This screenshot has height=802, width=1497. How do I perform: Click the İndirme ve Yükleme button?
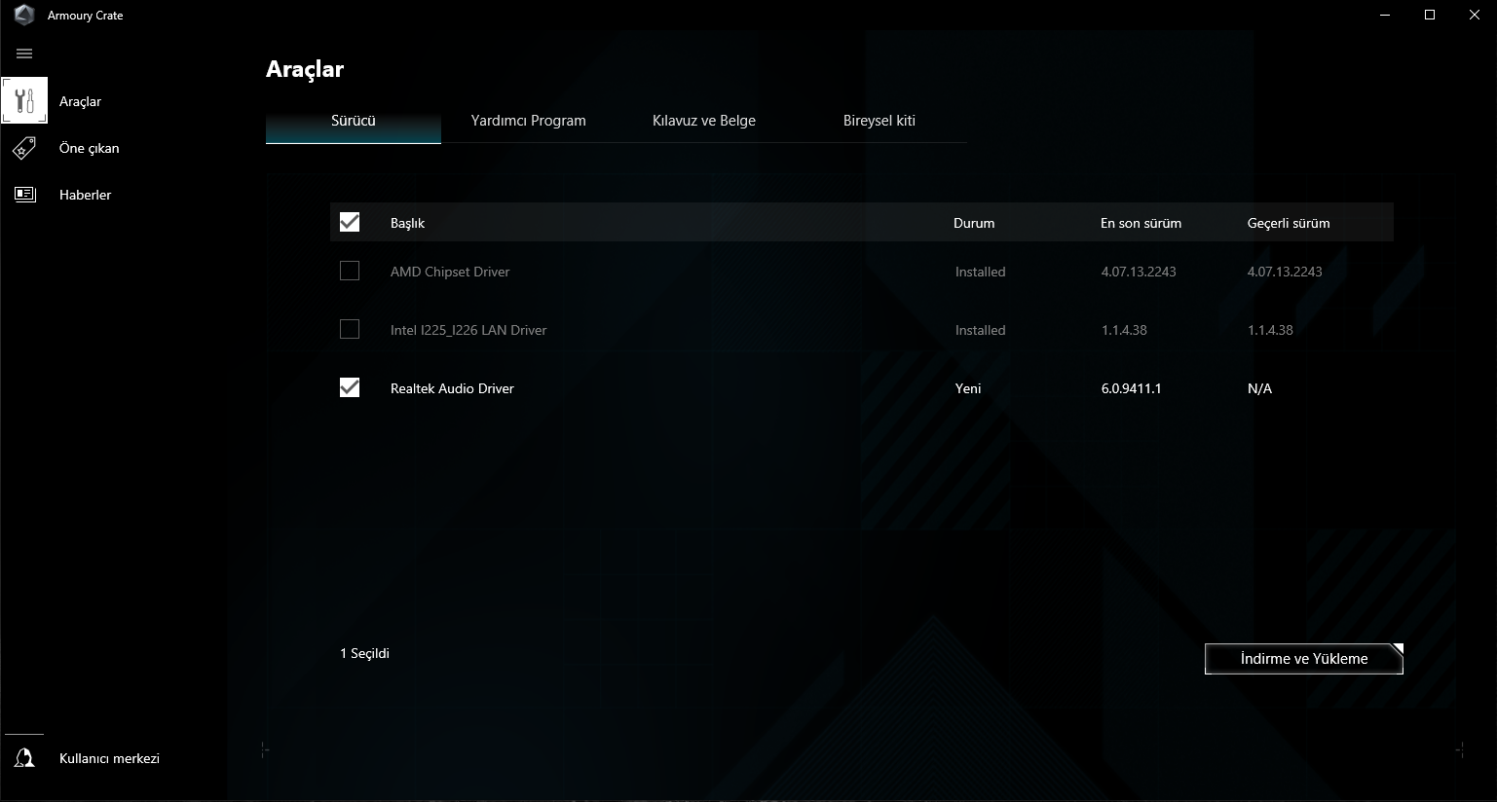[1304, 659]
